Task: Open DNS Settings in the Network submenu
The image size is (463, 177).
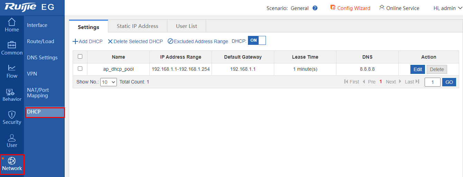Action: [x=42, y=58]
